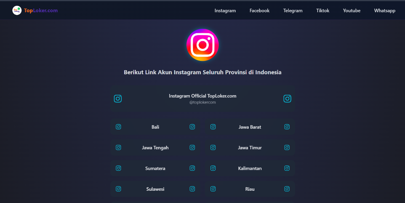Click the large gradient Instagram logo
Screen dimensions: 405x203
tap(202, 45)
